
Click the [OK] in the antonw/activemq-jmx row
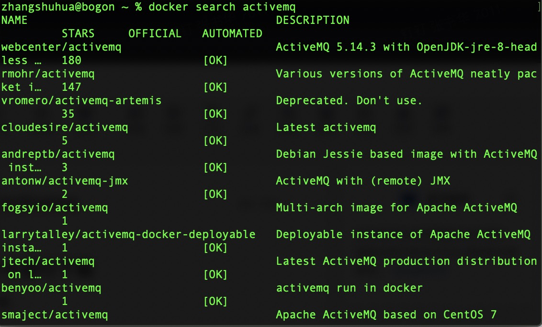(215, 194)
